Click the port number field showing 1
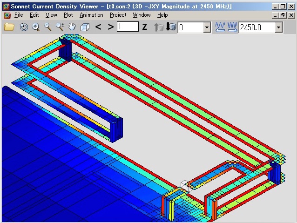 [128, 27]
